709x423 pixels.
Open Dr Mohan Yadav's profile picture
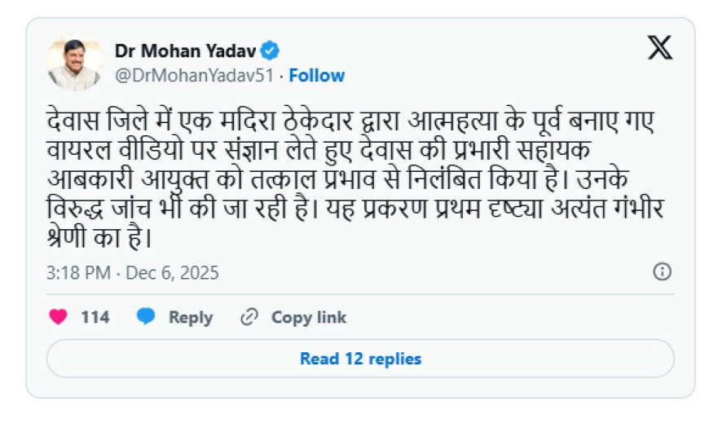[75, 63]
